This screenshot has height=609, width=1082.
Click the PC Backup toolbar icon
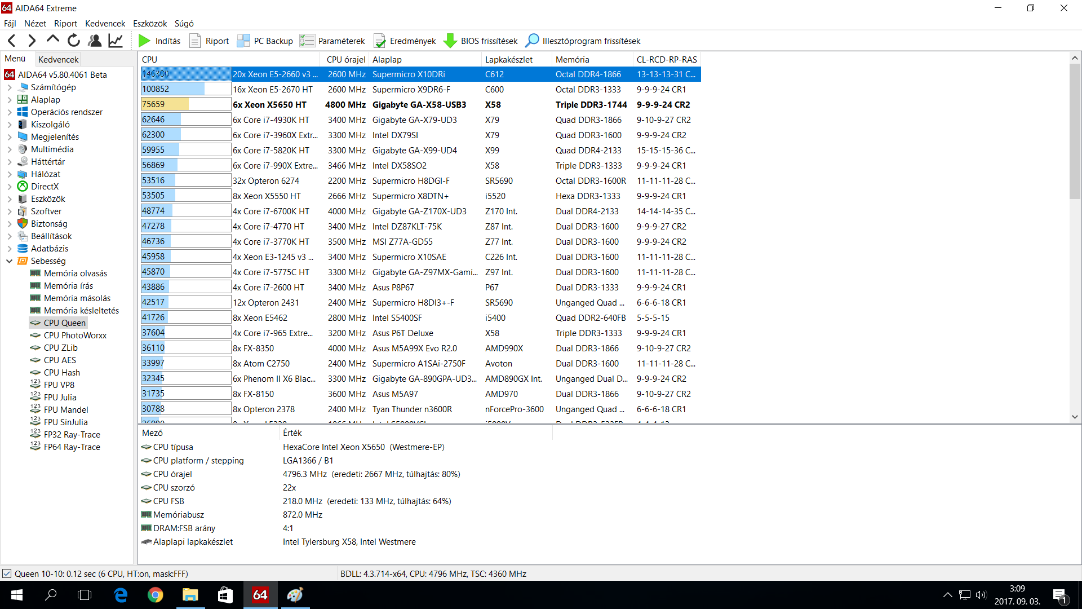[x=243, y=41]
